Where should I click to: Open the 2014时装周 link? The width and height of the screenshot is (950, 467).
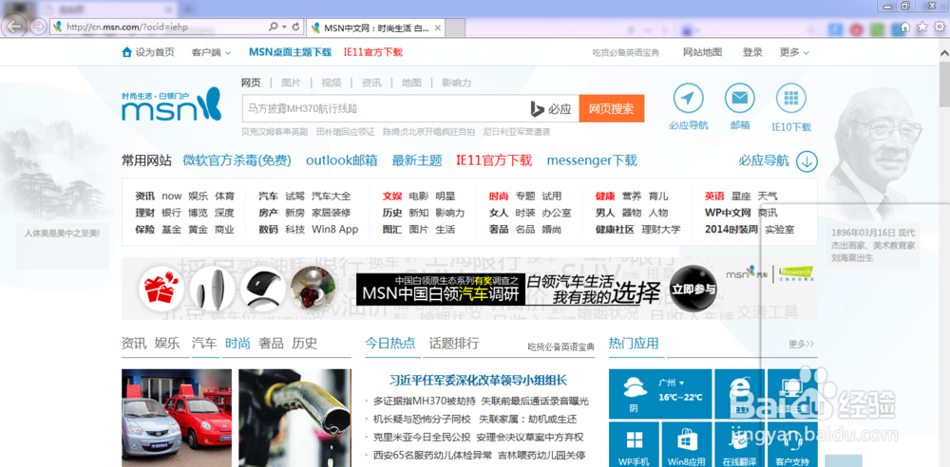731,230
